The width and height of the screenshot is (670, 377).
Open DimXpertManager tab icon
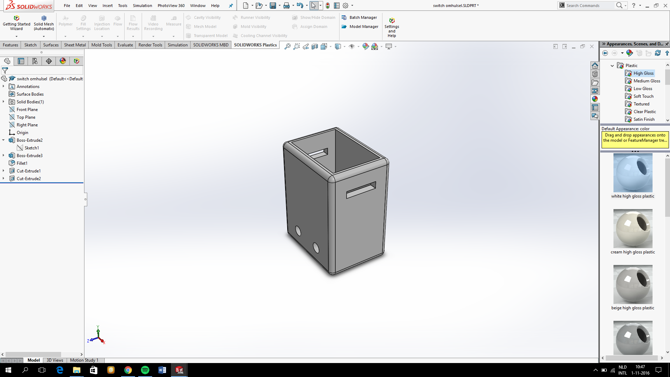tap(49, 61)
